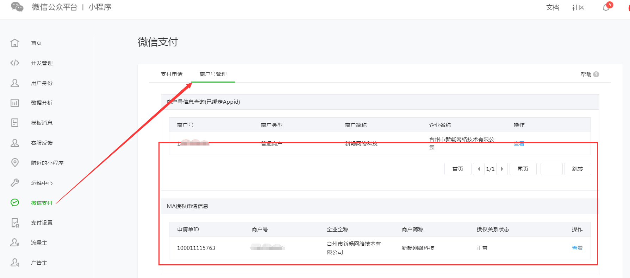Click the help question mark icon
This screenshot has height=278, width=630.
coord(596,74)
